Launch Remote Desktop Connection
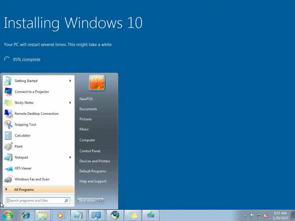The image size is (295, 221). click(39, 113)
